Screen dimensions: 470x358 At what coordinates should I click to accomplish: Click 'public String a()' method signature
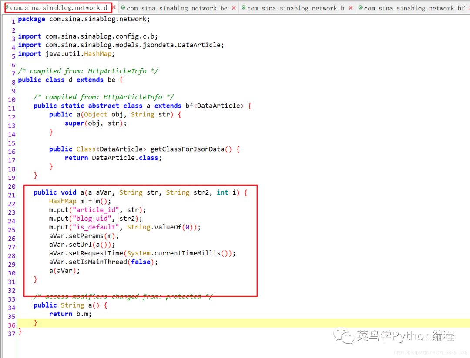66,305
